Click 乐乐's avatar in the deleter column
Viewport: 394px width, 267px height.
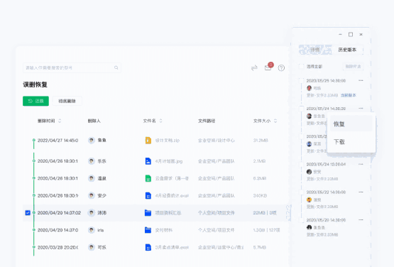click(x=92, y=161)
